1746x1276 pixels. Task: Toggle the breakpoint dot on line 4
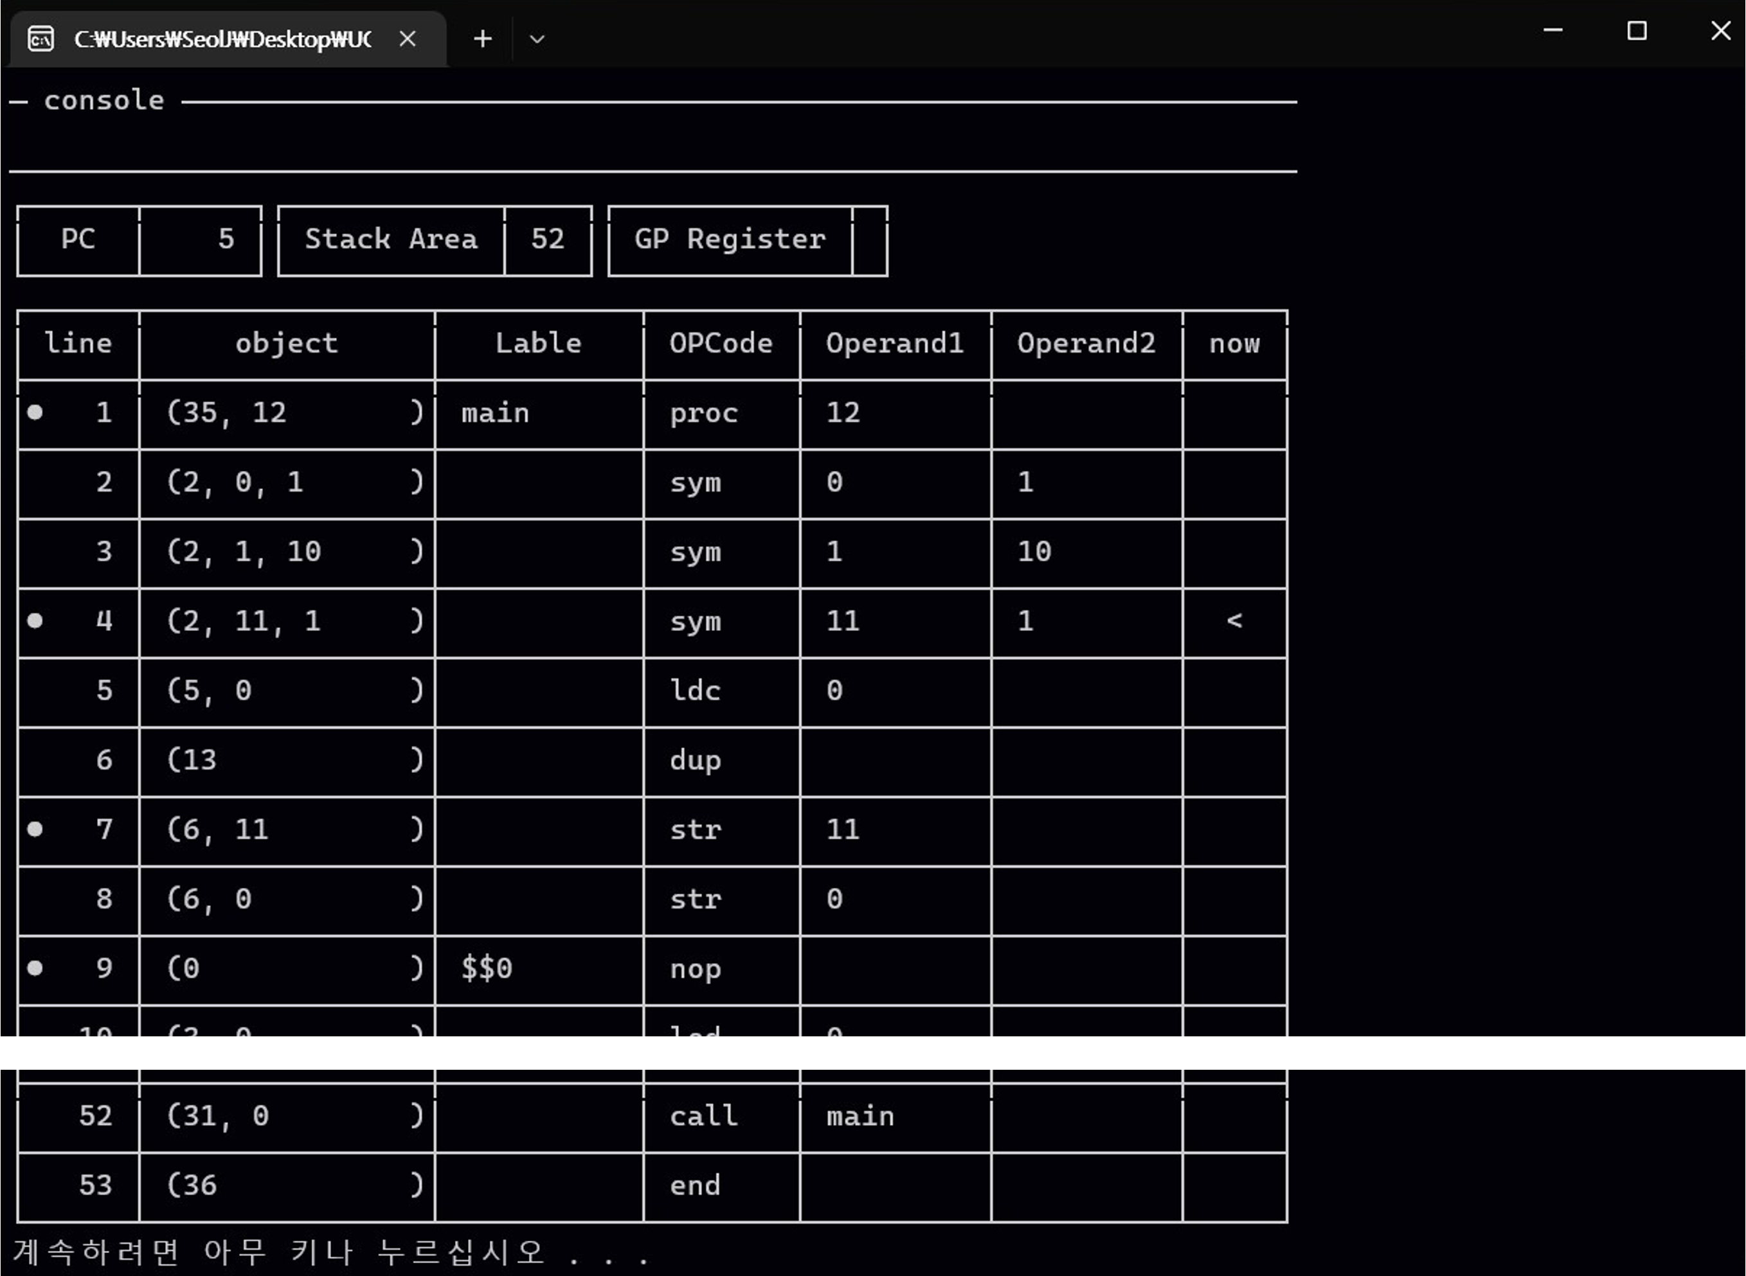(35, 620)
